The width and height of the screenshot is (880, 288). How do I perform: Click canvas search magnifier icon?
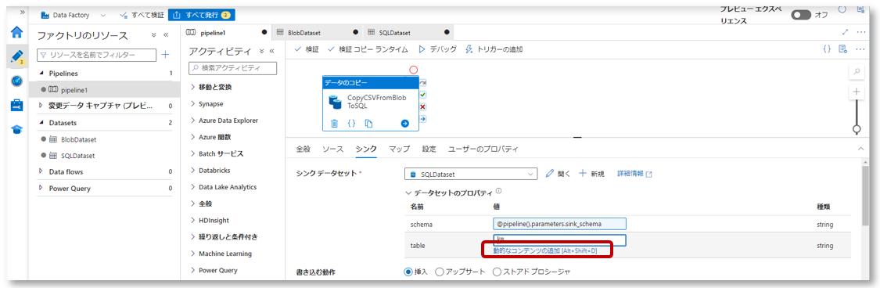(857, 71)
